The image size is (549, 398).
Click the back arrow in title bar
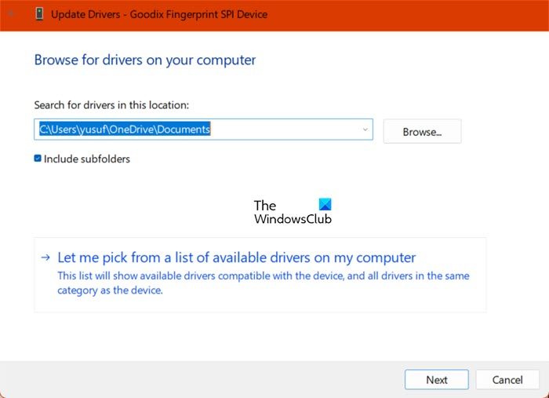11,14
